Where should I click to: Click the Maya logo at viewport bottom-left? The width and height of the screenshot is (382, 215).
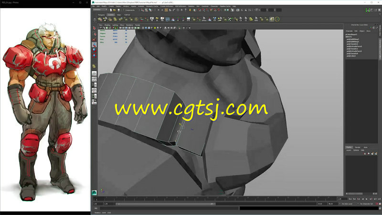(94, 193)
